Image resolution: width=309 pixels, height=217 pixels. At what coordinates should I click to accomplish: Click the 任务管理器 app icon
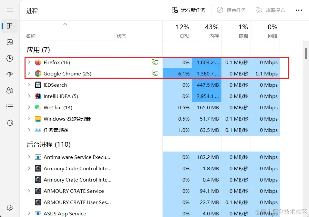pos(38,130)
